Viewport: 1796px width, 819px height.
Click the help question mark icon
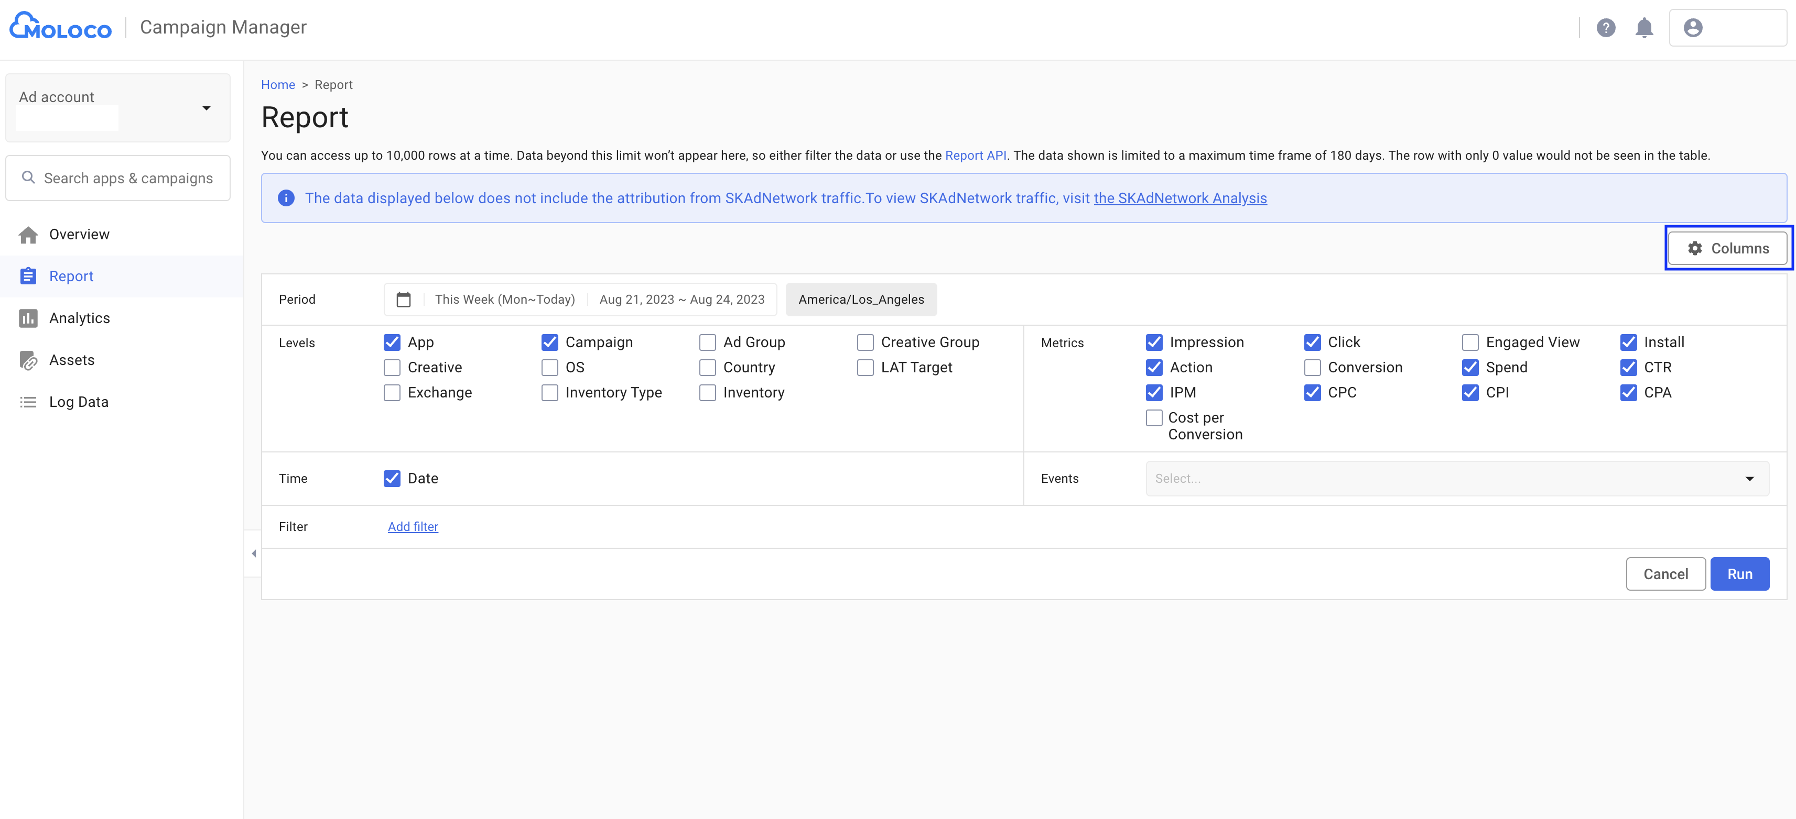coord(1606,28)
